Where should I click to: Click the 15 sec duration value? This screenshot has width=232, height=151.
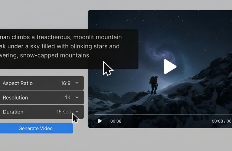(64, 112)
